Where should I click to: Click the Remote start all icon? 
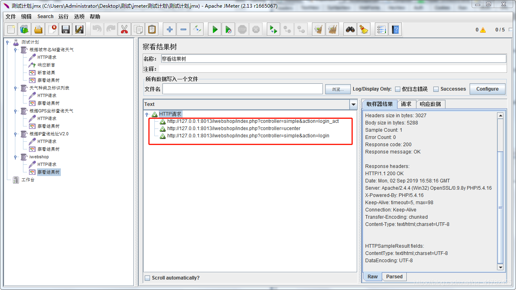pos(274,29)
